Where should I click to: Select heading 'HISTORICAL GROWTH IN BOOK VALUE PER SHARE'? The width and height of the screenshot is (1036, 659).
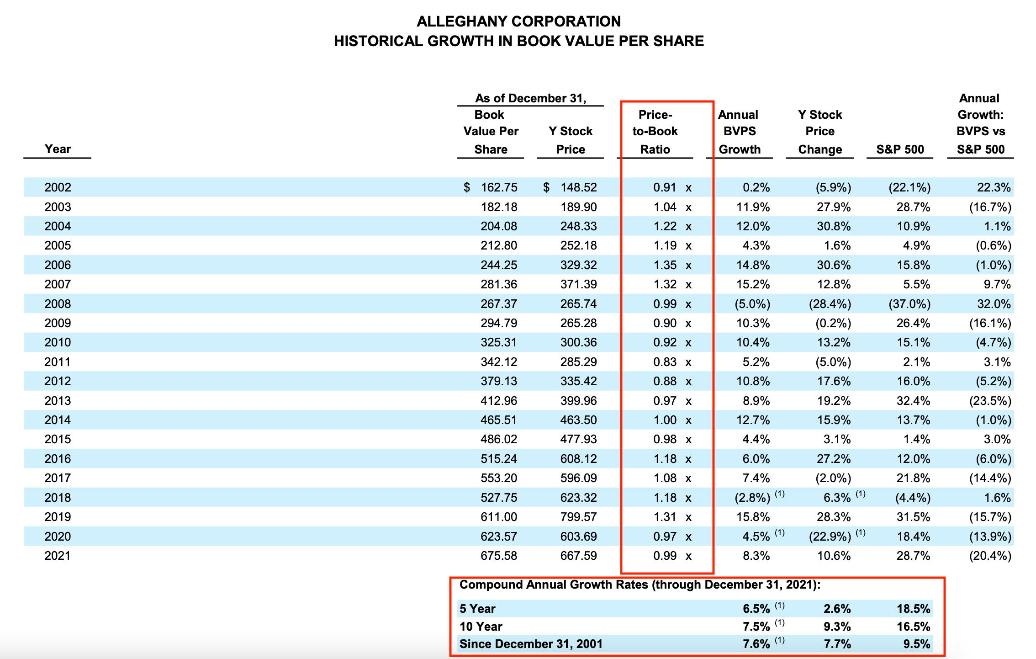pos(518,41)
